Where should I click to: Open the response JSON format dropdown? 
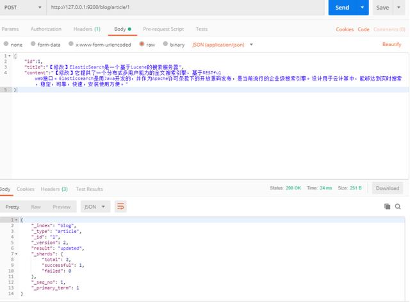point(95,207)
